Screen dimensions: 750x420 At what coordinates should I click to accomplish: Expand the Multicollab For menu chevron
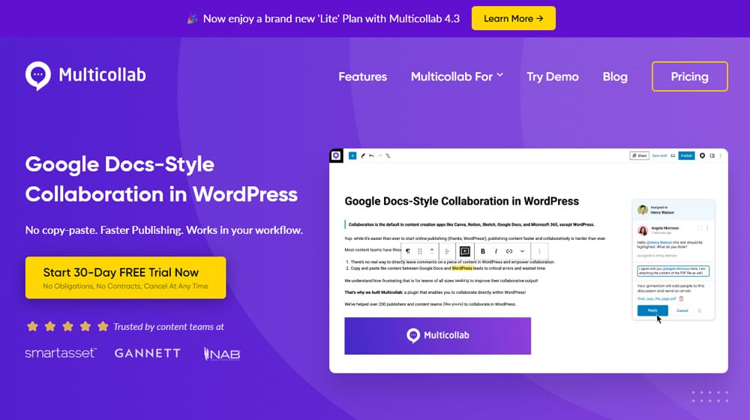tap(499, 76)
